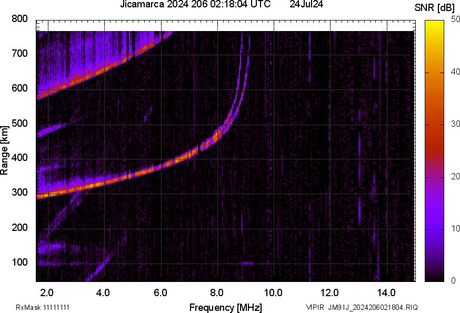This screenshot has height=313, width=460.
Task: Click the frequency tick label '8.0'
Action: (x=217, y=293)
